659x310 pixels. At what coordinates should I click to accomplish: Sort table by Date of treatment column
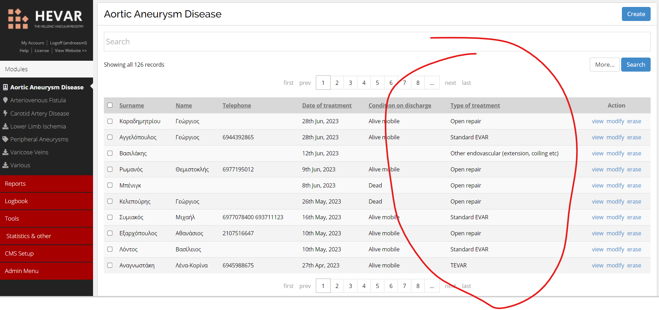327,105
